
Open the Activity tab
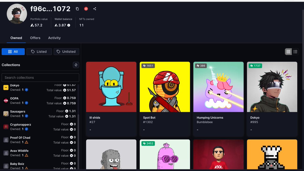pyautogui.click(x=54, y=38)
